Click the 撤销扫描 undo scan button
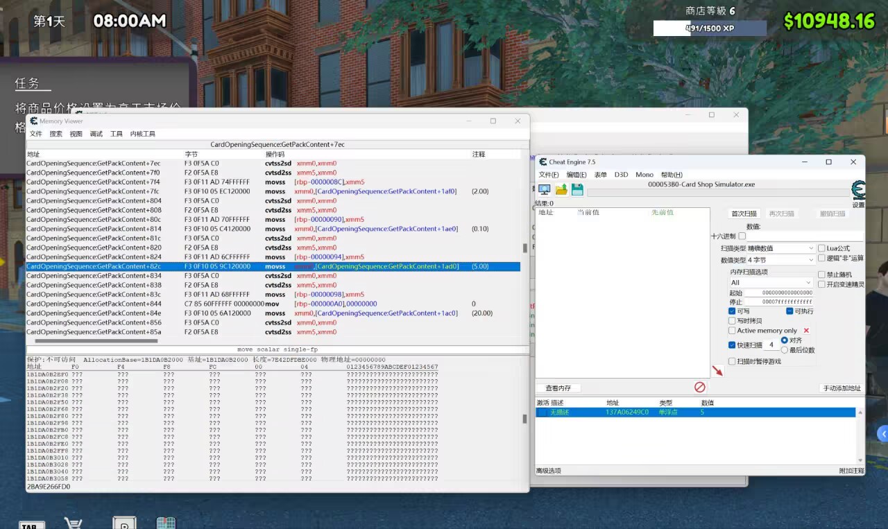Viewport: 888px width, 529px height. (832, 214)
